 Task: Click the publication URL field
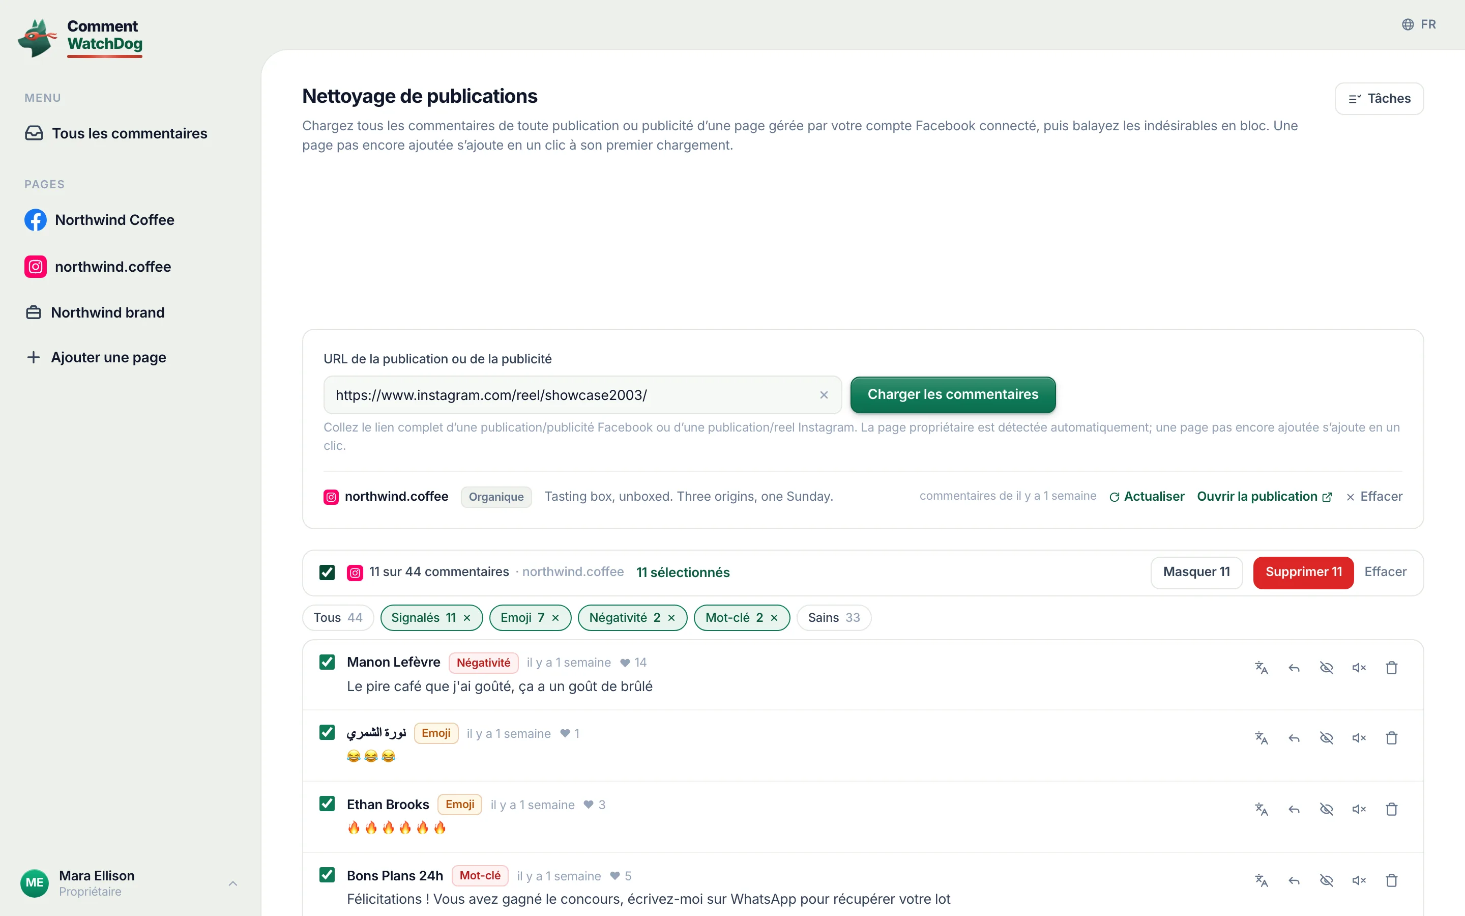[x=582, y=395]
